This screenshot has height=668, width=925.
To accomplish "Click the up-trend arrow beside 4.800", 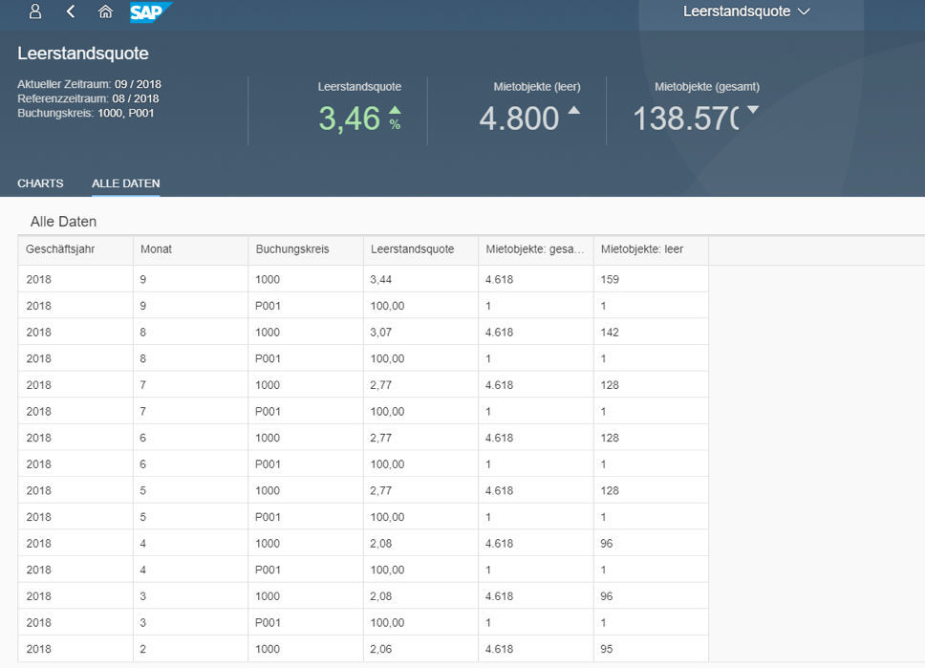I will [574, 110].
